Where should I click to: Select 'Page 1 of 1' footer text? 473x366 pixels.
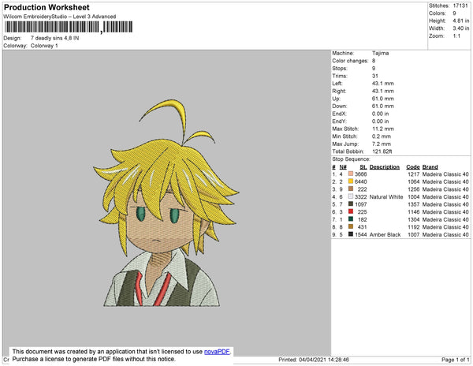pyautogui.click(x=455, y=360)
